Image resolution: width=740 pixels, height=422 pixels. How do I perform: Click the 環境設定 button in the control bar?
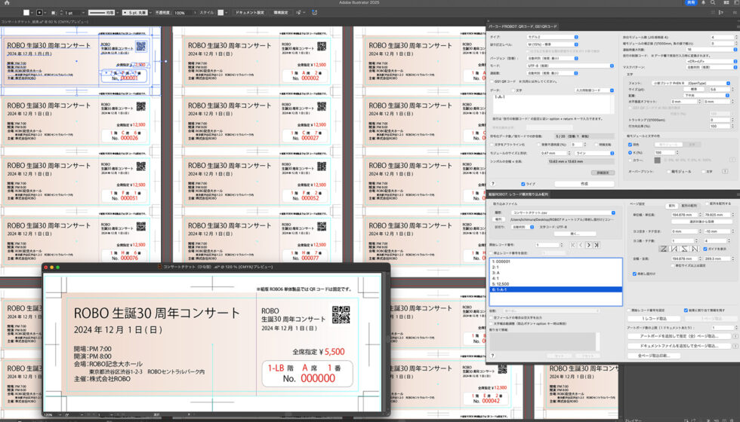(281, 13)
